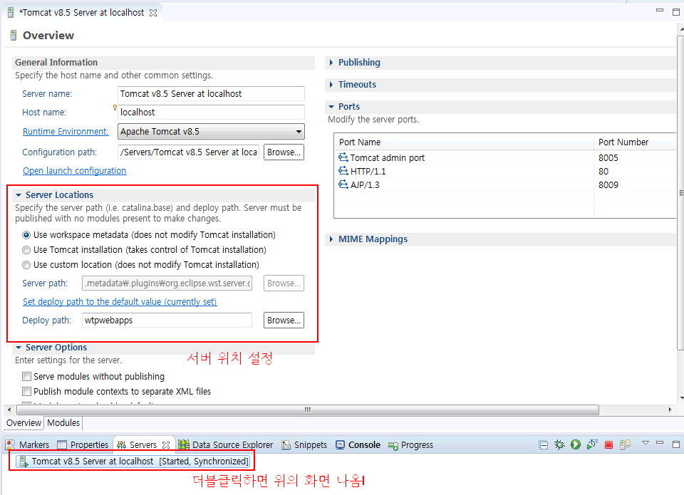Viewport: 684px width, 495px height.
Task: Select Use custom location radio button
Action: point(26,265)
